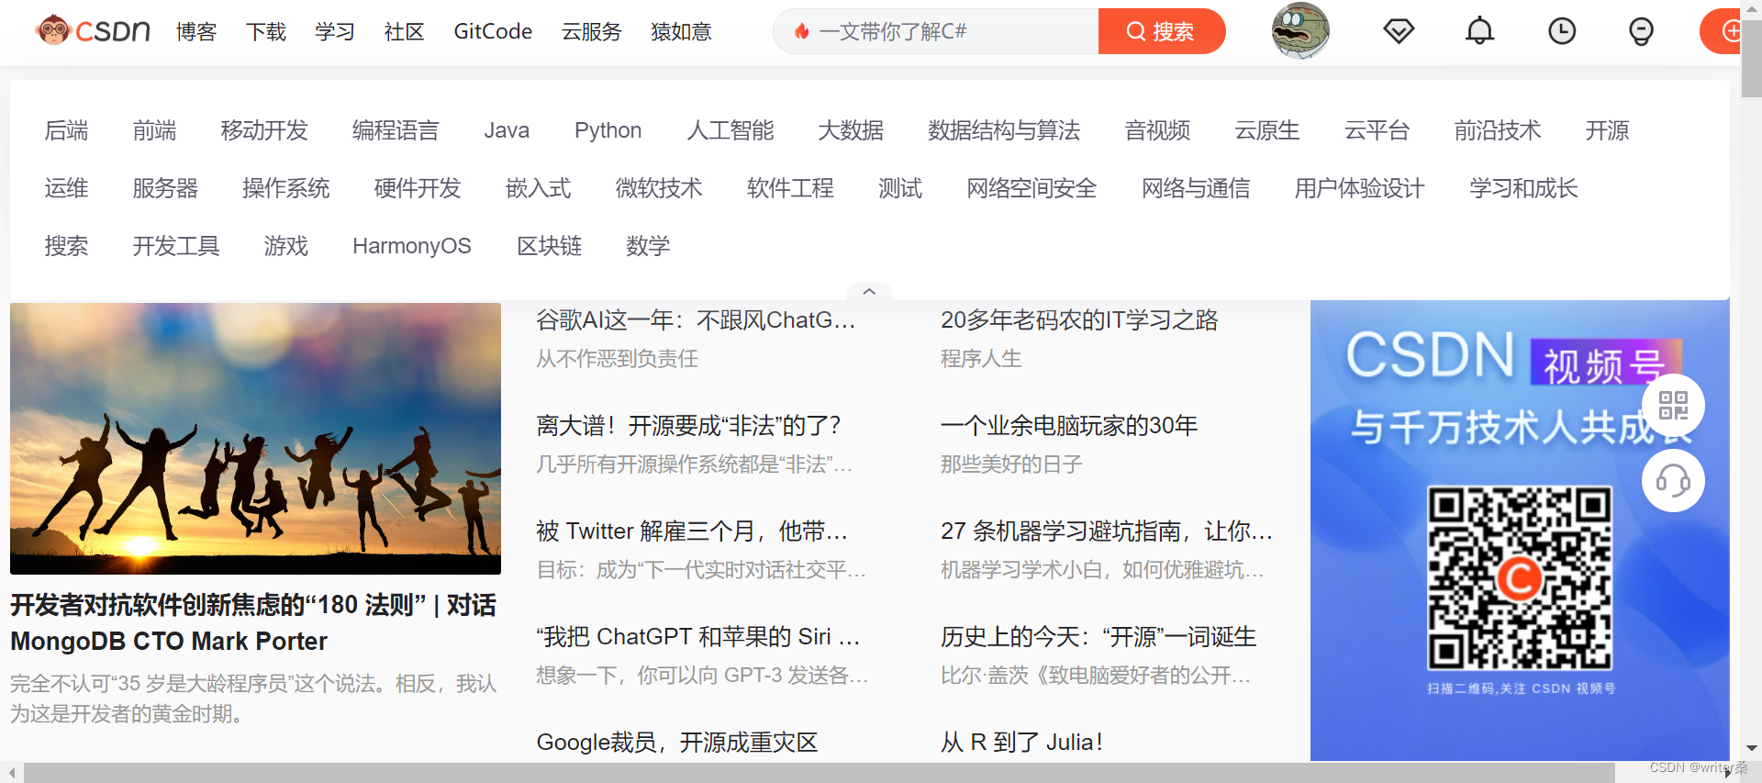Select the 嵌入式 category
The height and width of the screenshot is (783, 1762).
click(538, 188)
